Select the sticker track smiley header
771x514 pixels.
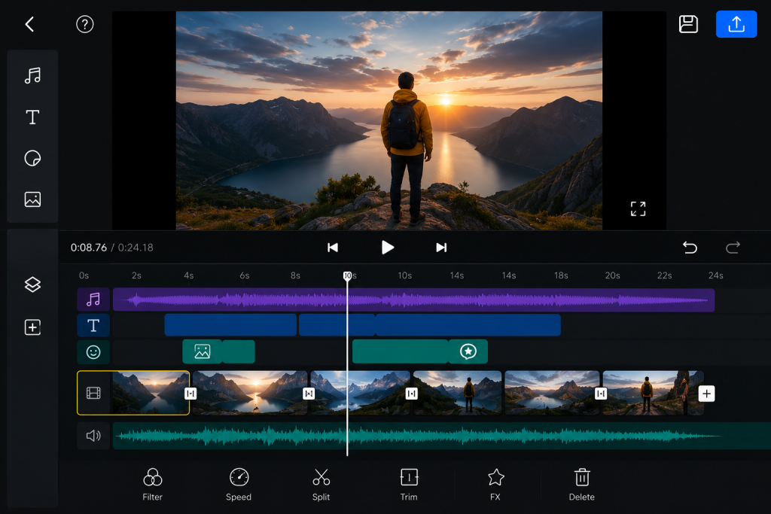click(x=93, y=352)
